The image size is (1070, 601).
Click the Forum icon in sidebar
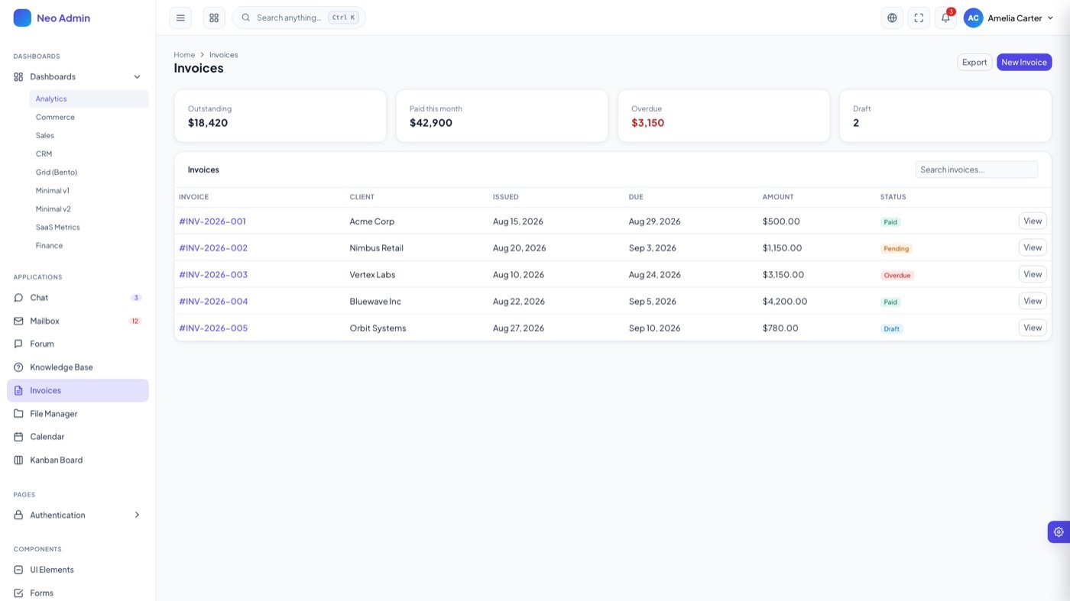tap(18, 344)
